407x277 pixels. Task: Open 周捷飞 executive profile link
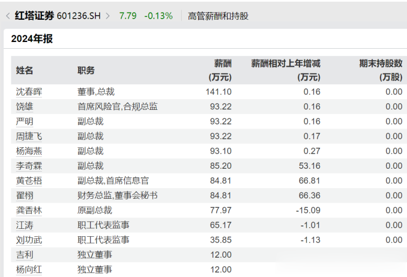pyautogui.click(x=29, y=136)
